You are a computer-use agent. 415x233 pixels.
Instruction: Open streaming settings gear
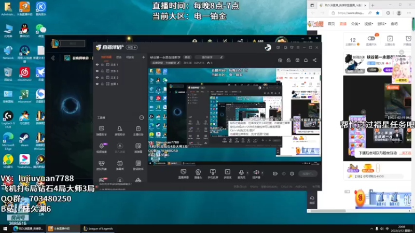pos(292,173)
